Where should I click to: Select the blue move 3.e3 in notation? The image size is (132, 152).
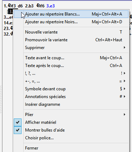50,6
